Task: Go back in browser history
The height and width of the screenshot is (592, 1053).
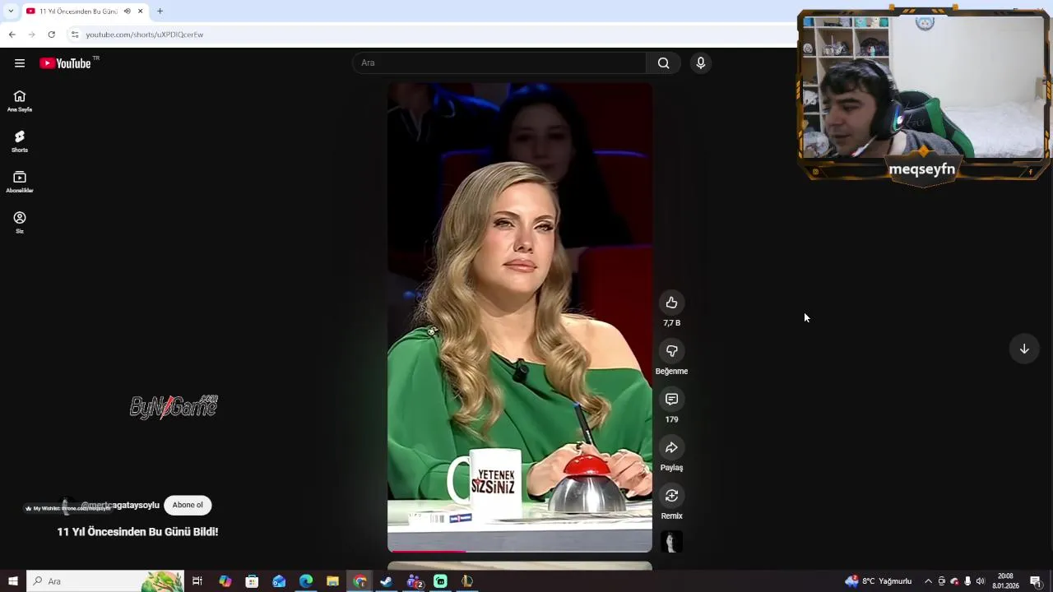Action: point(12,35)
